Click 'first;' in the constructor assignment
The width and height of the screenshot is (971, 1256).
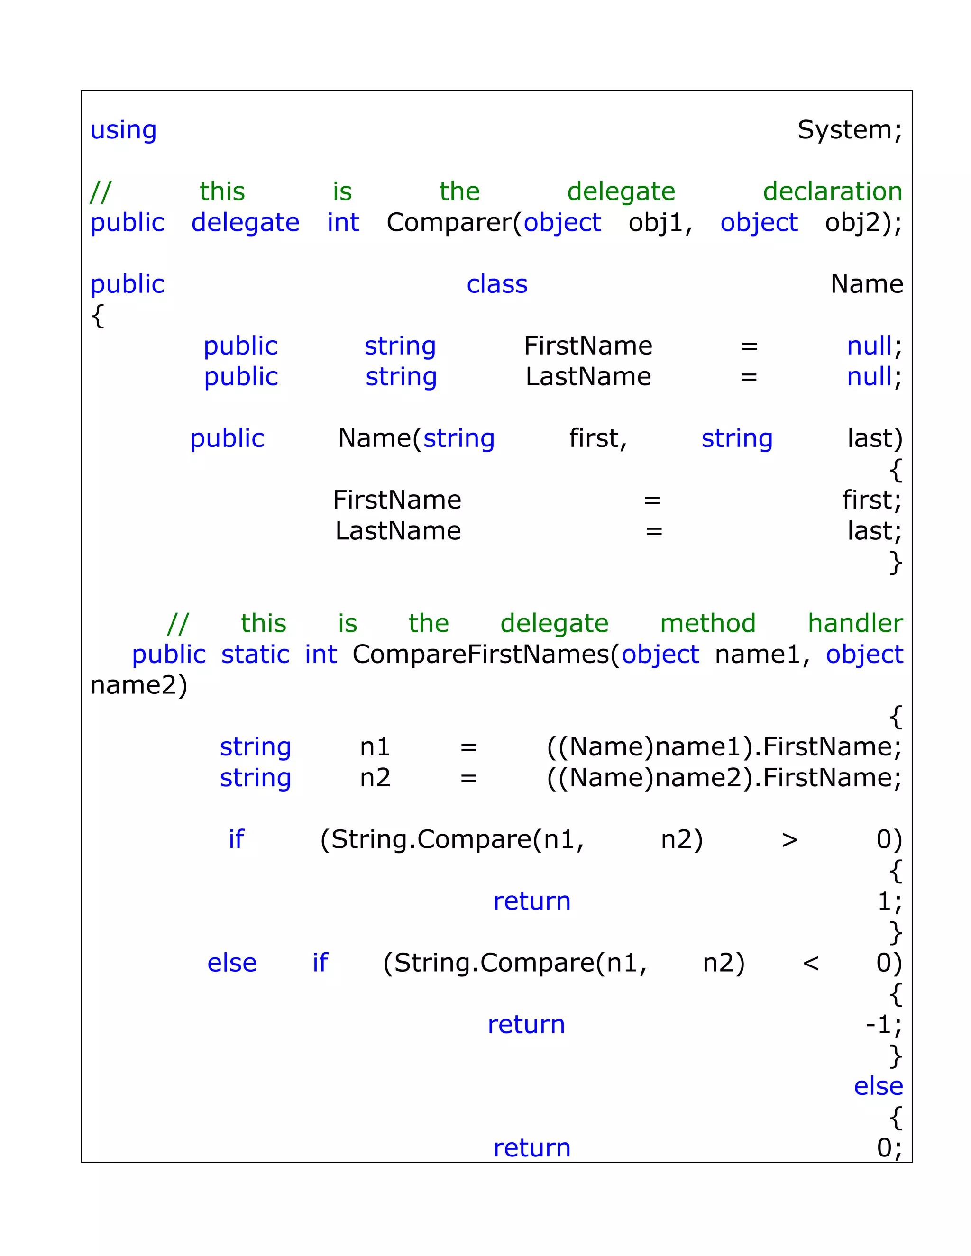(x=871, y=500)
